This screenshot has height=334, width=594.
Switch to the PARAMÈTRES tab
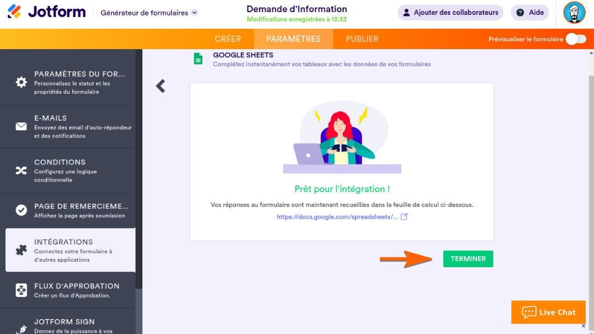tap(293, 39)
